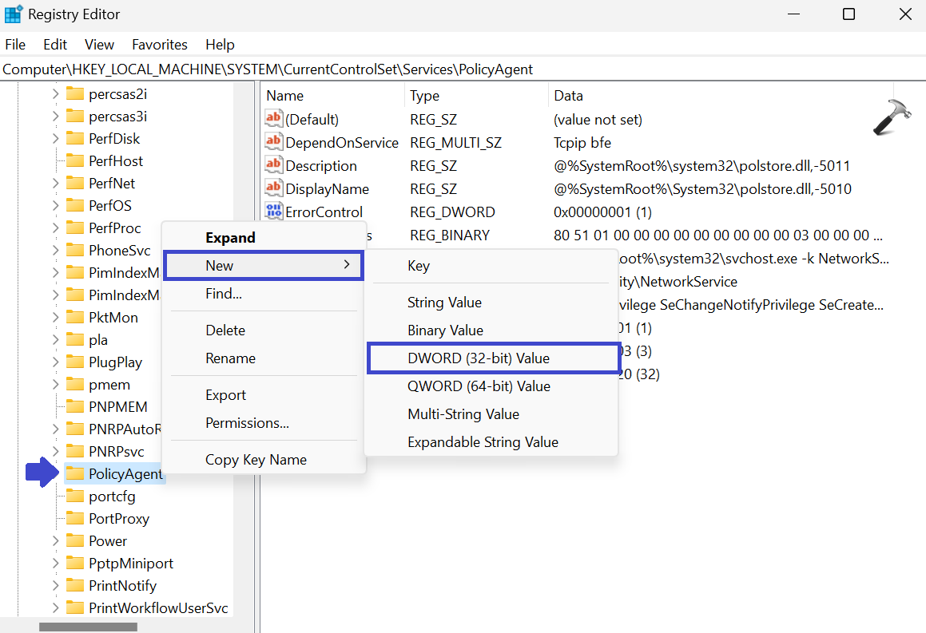
Task: Expand the Power key chevron
Action: click(x=55, y=541)
